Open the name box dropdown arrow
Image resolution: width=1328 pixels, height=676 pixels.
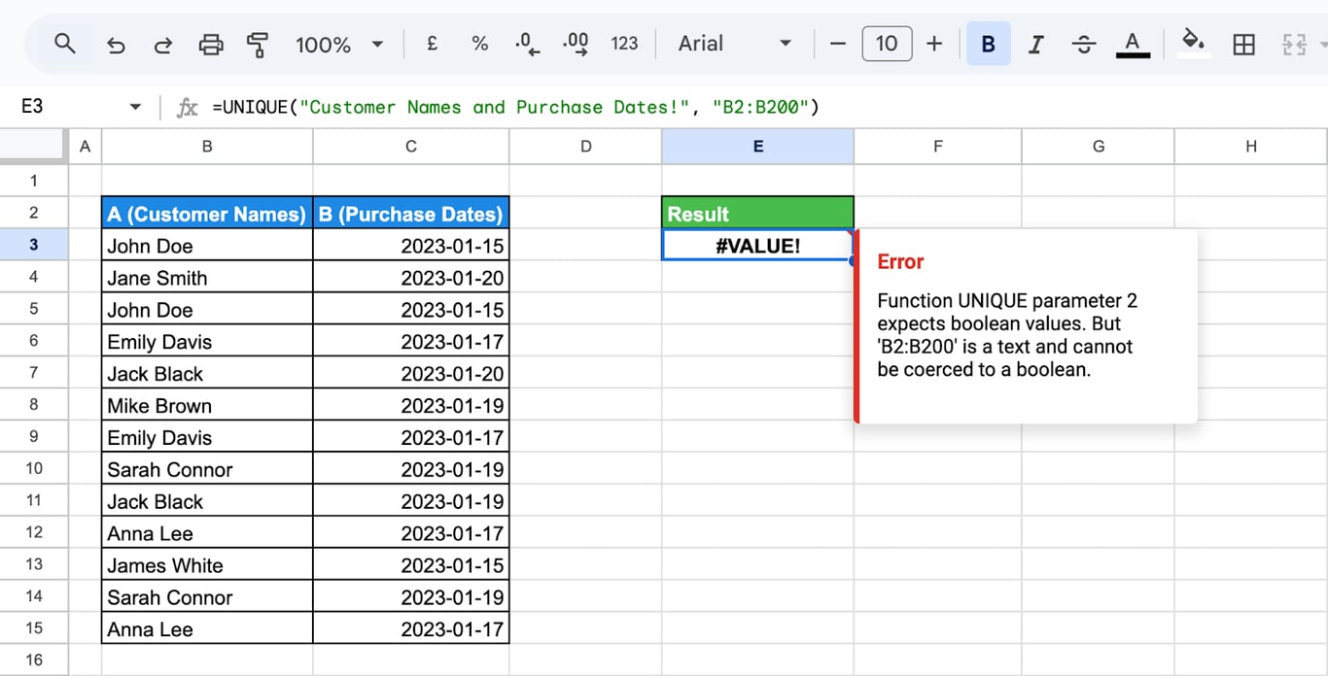(135, 107)
